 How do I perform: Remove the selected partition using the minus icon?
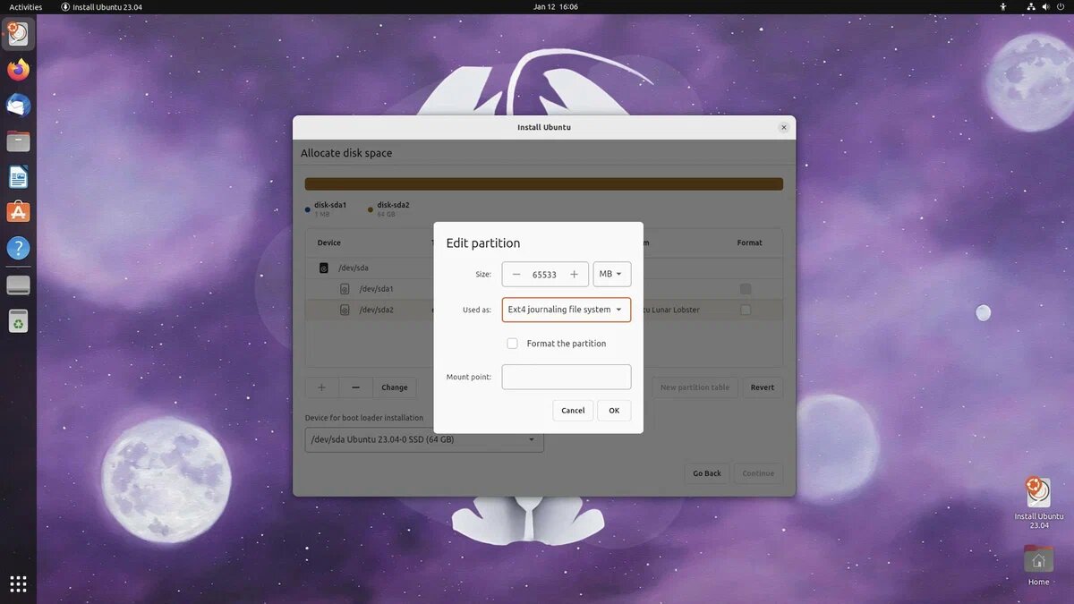pyautogui.click(x=355, y=387)
